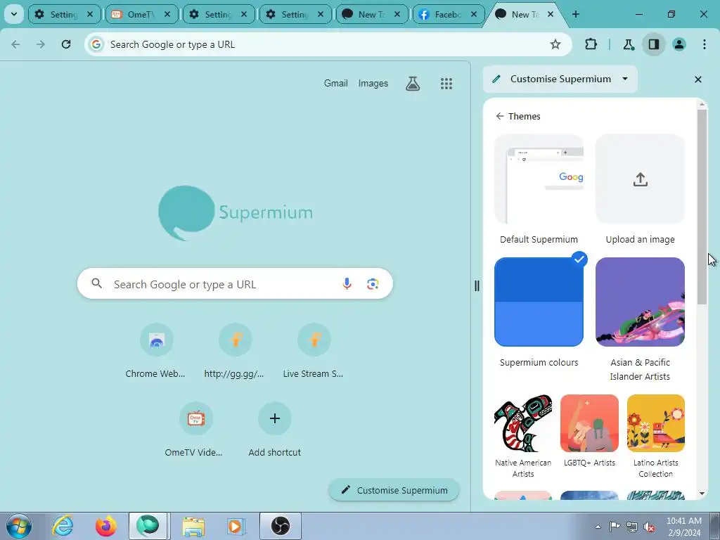Open Windows Explorer from taskbar
Viewport: 720px width, 540px height.
coord(193,526)
